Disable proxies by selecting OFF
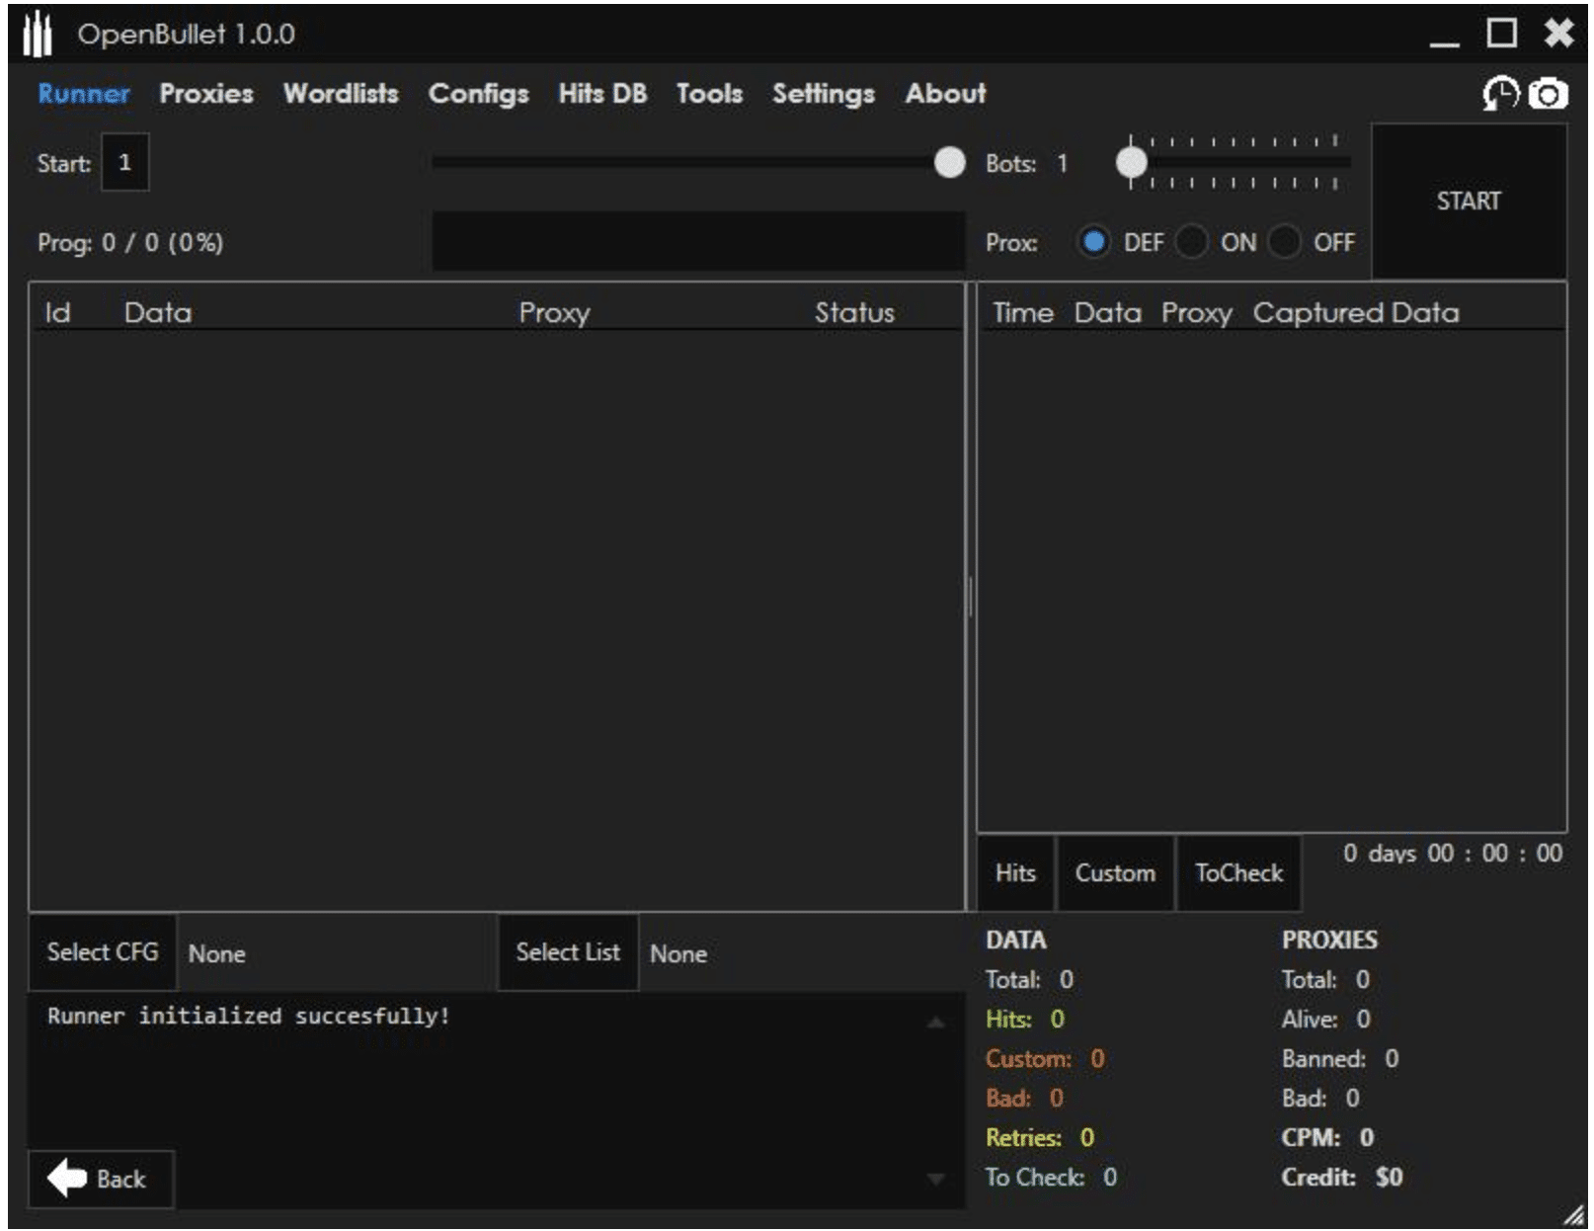The width and height of the screenshot is (1594, 1231). [x=1285, y=241]
